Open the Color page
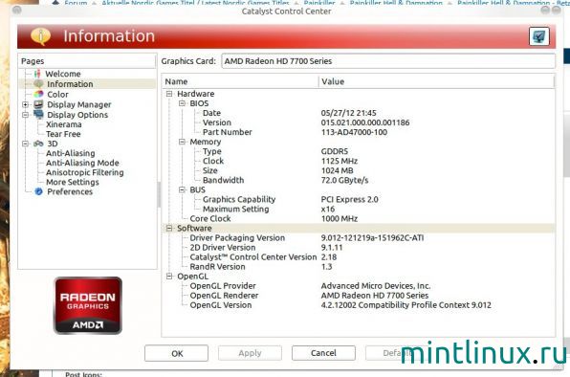This screenshot has width=570, height=377. click(x=57, y=94)
